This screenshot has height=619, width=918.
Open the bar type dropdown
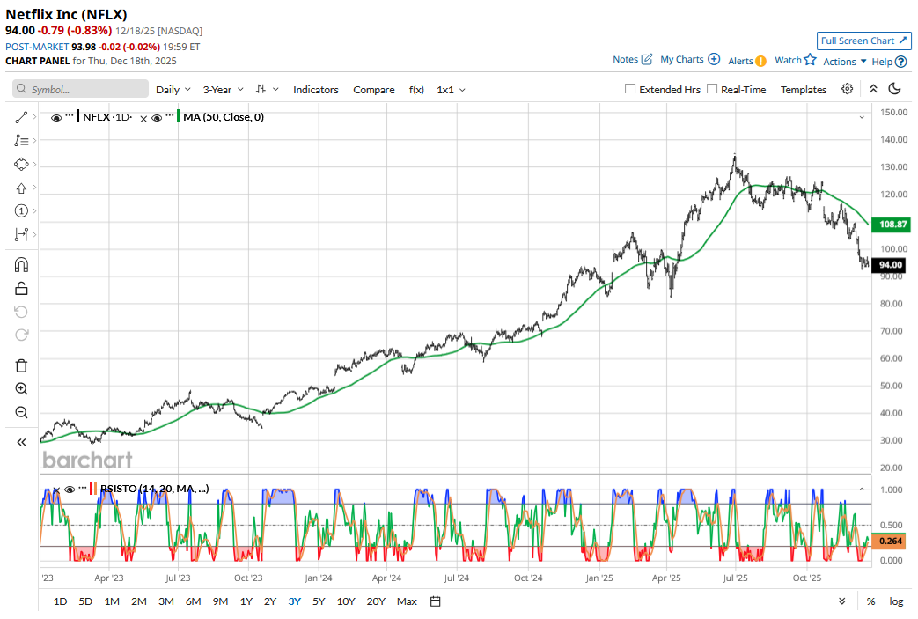[267, 89]
